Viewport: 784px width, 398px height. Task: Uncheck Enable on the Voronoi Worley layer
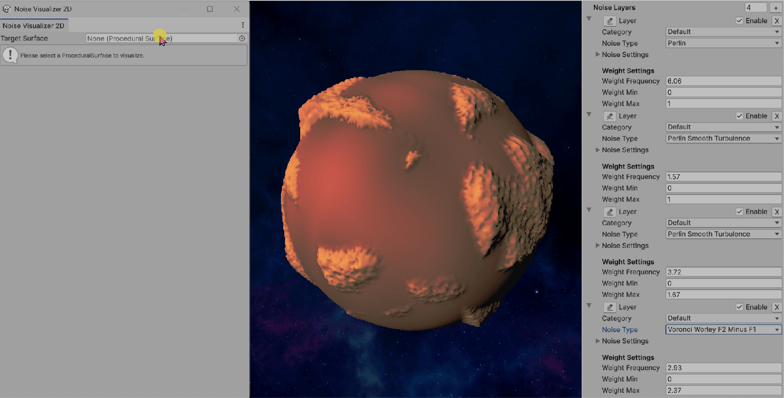click(x=739, y=307)
